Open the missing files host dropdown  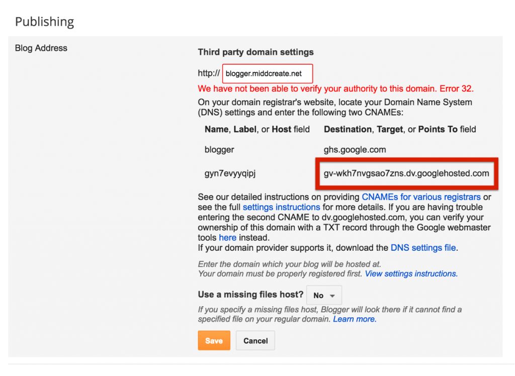[324, 295]
